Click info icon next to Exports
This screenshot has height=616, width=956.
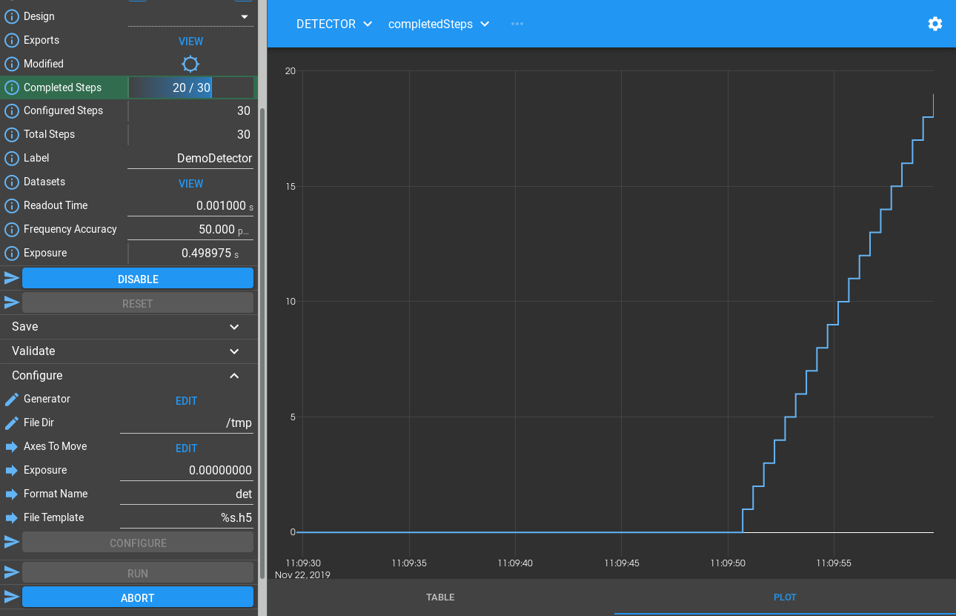[x=11, y=40]
